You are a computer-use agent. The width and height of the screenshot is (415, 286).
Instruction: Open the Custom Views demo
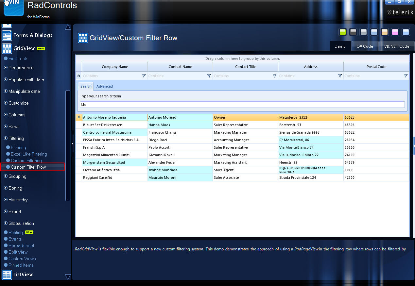point(22,259)
